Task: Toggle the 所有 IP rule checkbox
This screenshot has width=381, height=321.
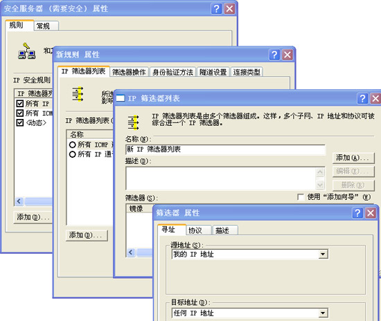Action: [x=20, y=104]
